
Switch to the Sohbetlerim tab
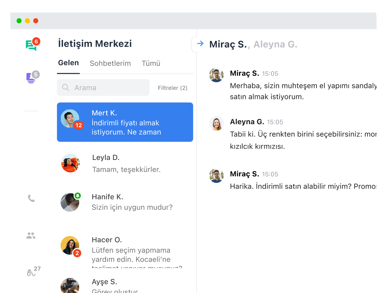pyautogui.click(x=110, y=63)
